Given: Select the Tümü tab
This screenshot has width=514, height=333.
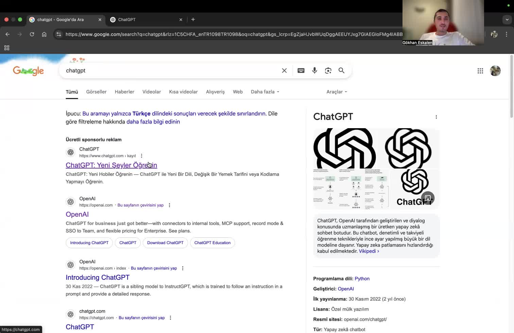Looking at the screenshot, I should (x=72, y=92).
